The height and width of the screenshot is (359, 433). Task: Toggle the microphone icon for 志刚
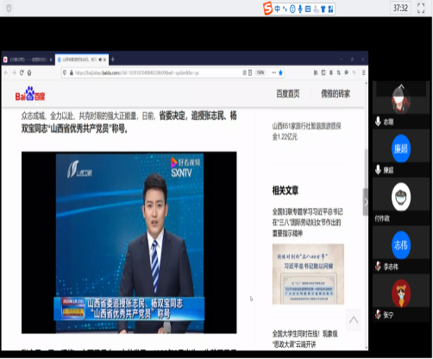click(379, 122)
